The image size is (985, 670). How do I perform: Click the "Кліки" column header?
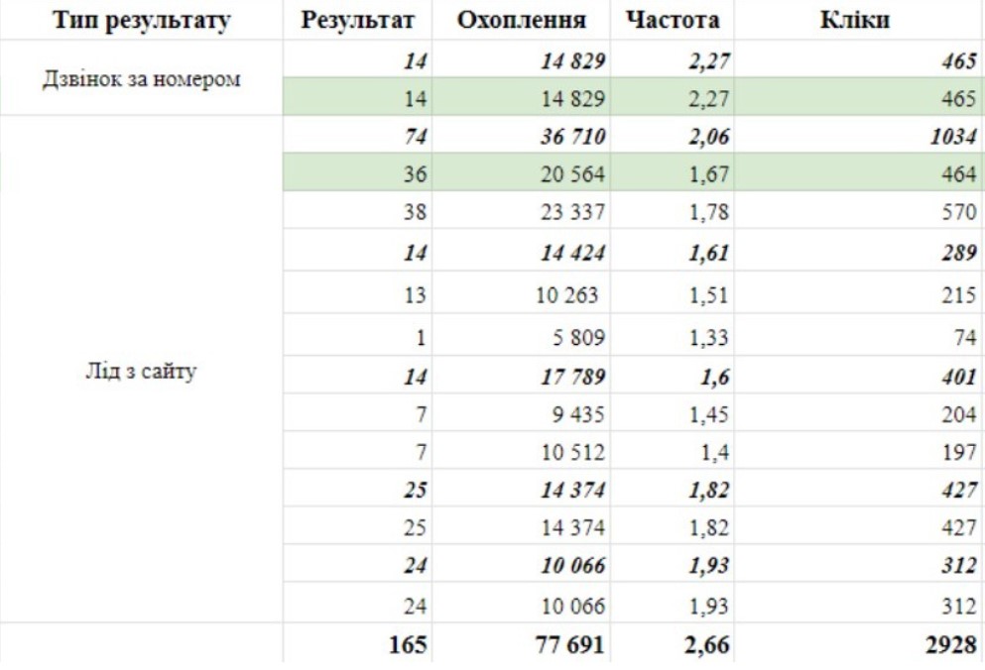point(855,20)
